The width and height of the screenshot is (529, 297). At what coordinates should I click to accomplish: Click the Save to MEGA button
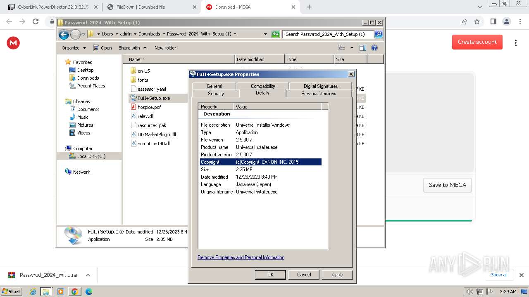click(x=447, y=185)
